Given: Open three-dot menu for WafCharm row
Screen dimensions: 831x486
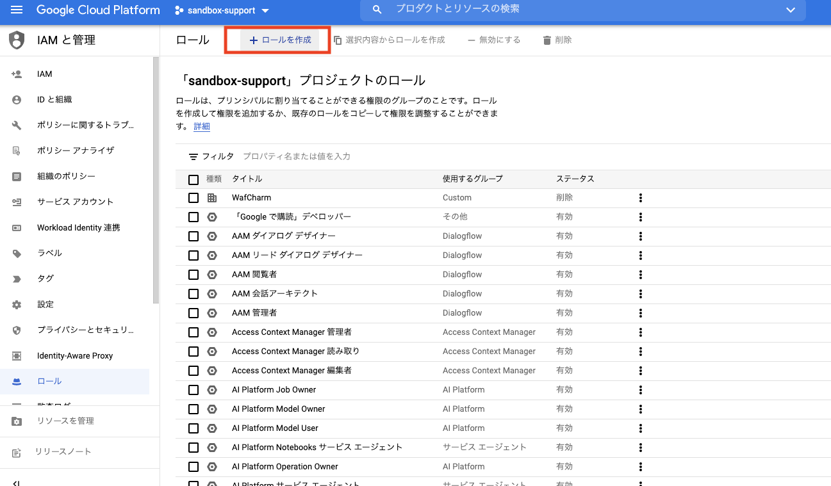Looking at the screenshot, I should (x=640, y=198).
